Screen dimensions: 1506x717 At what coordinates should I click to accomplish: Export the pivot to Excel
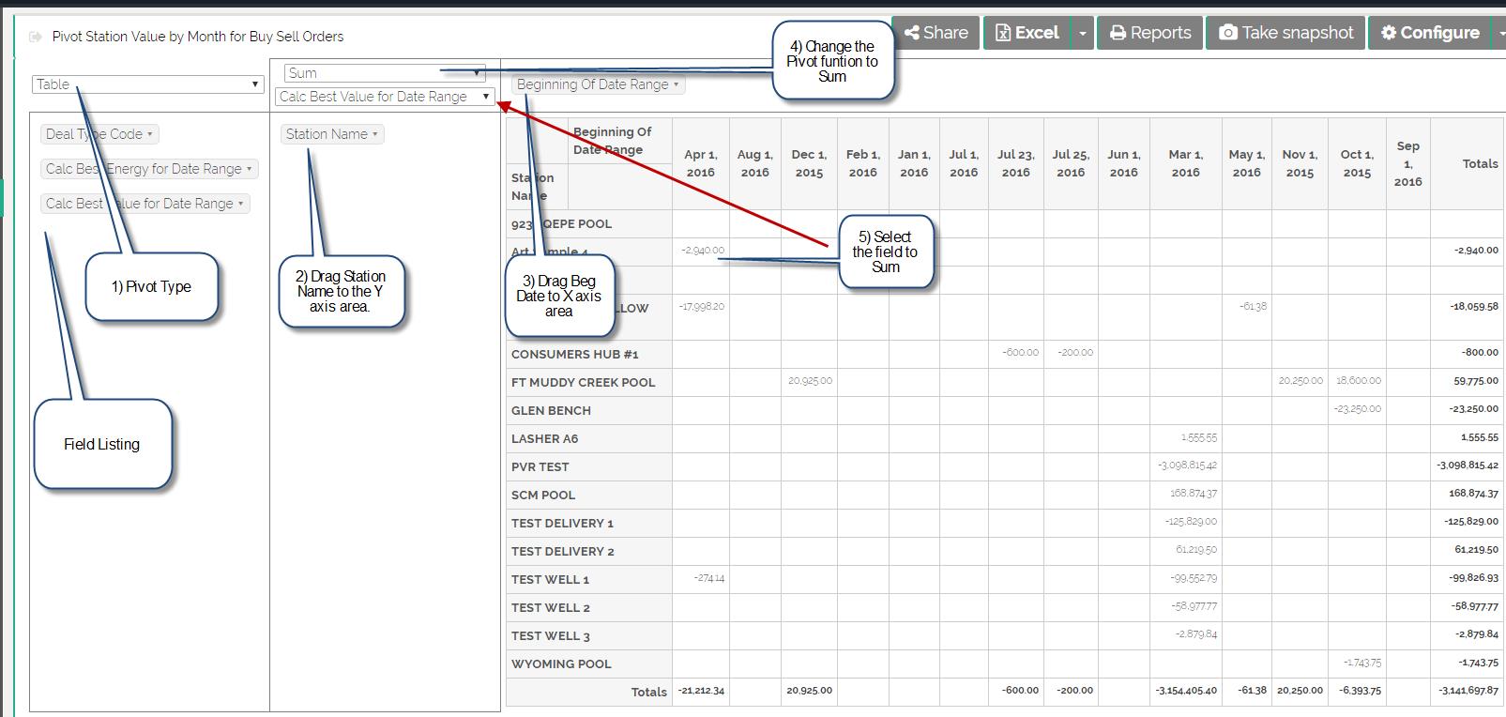pos(1027,33)
